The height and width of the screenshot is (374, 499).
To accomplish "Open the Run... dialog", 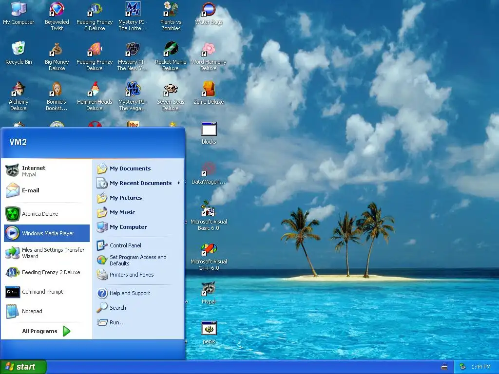I will click(139, 322).
